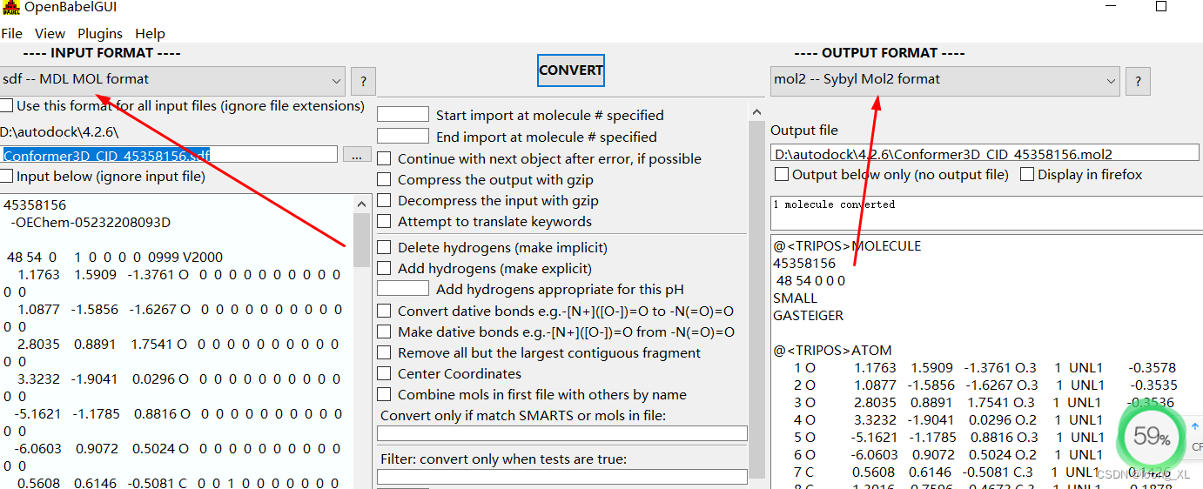Open the View menu
The height and width of the screenshot is (489, 1203).
click(50, 33)
